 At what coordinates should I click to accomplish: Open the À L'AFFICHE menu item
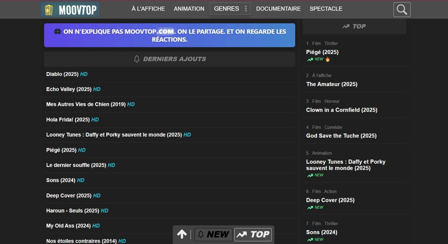pyautogui.click(x=148, y=9)
